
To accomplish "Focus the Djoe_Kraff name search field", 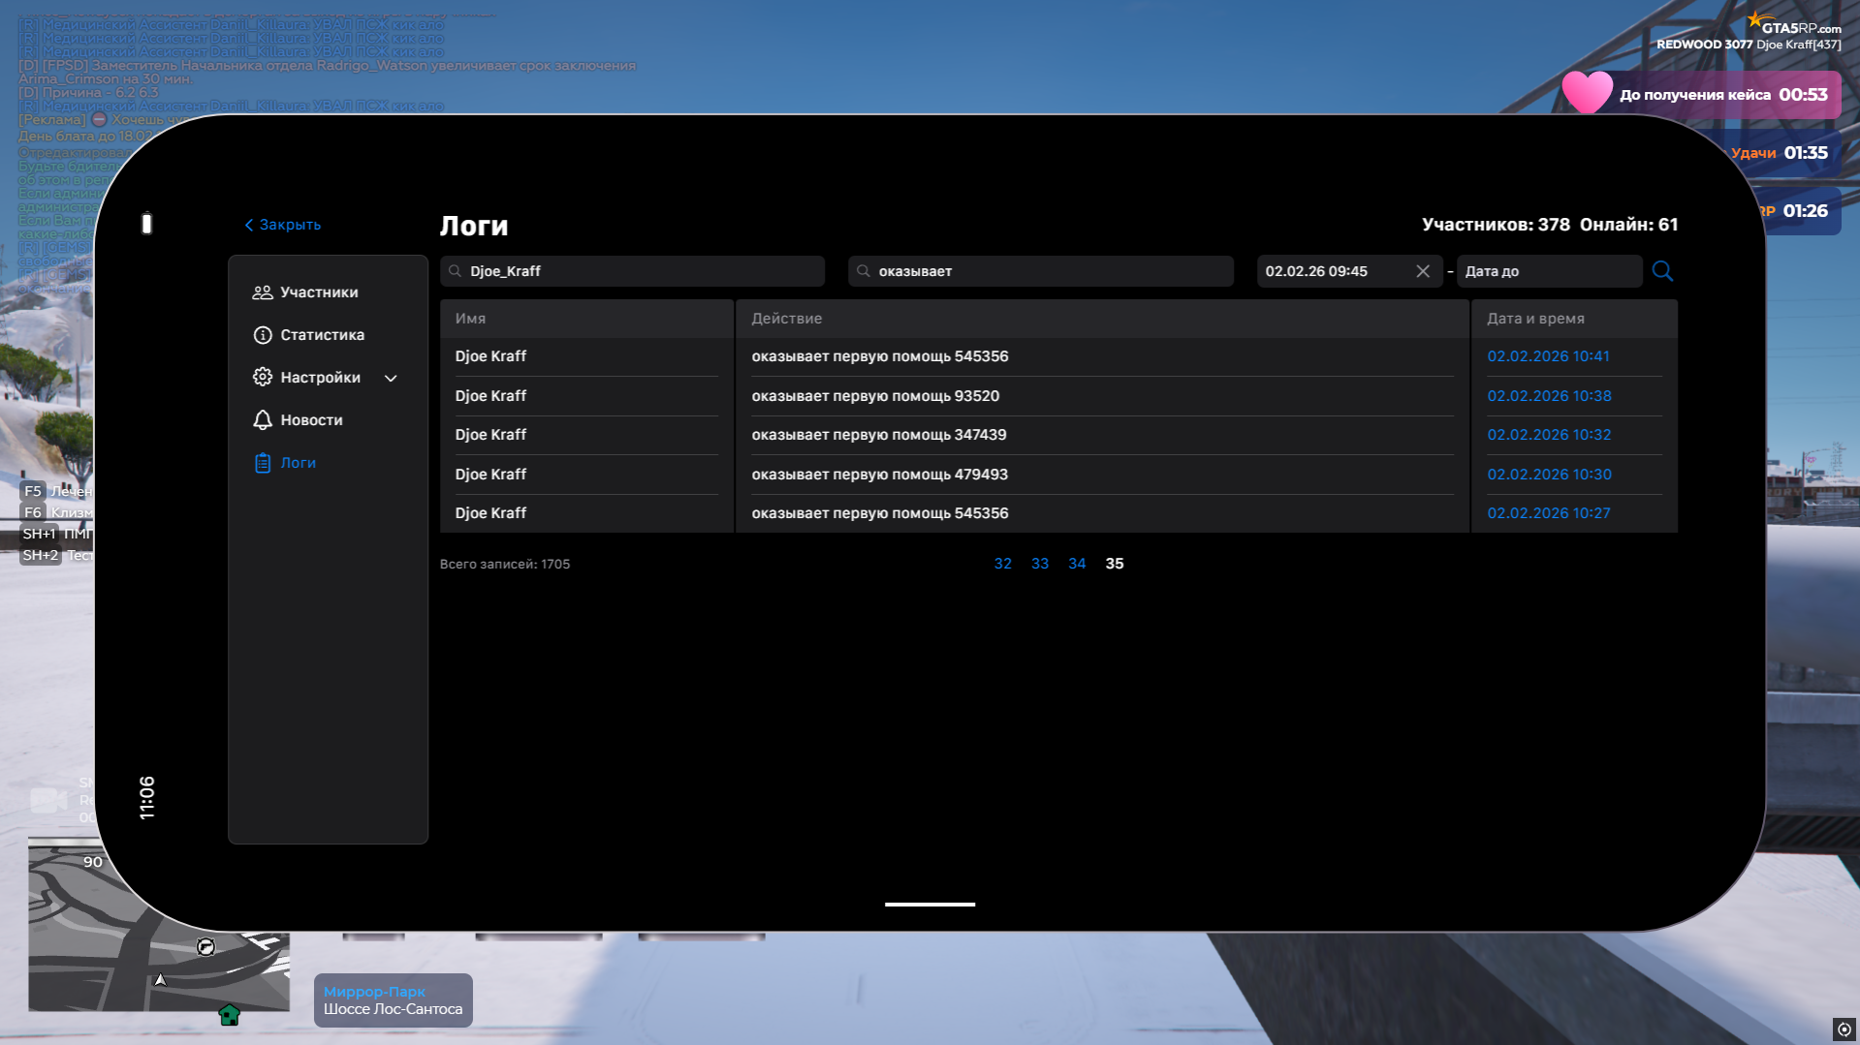I will 640,271.
